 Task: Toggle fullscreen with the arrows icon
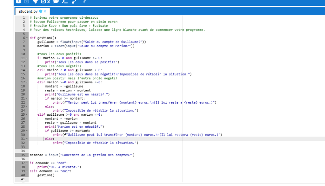pos(75,1)
